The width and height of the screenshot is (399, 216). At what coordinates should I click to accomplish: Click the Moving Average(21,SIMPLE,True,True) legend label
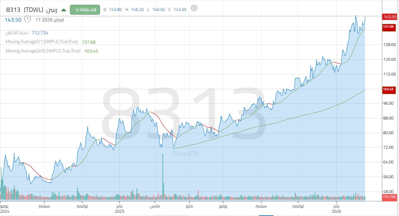click(42, 42)
